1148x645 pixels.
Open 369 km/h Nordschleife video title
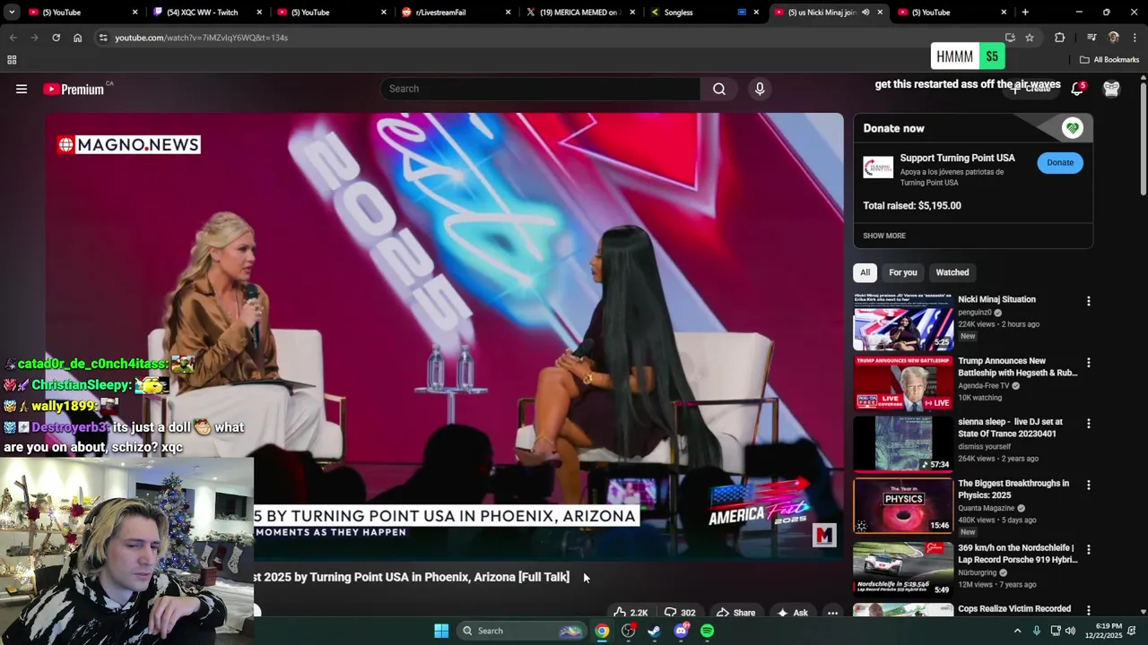(1017, 554)
